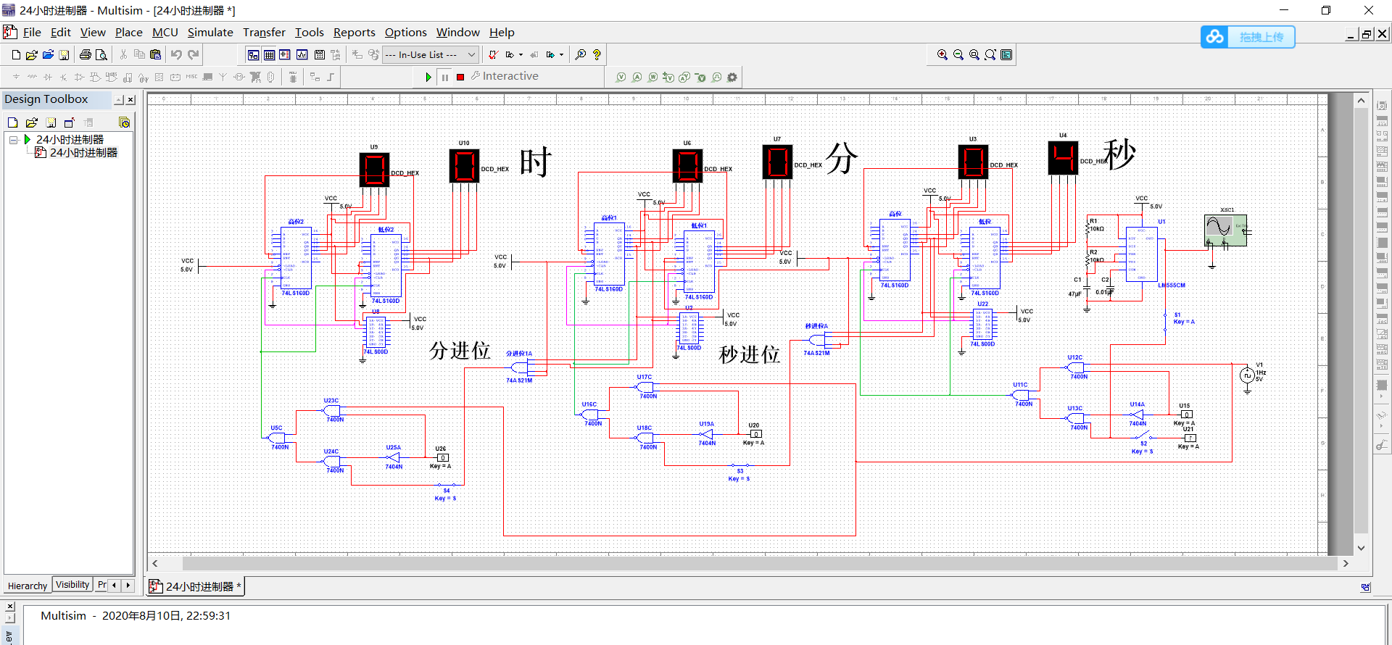Click the vertical scrollbar down arrow
The image size is (1392, 645).
coord(1361,549)
